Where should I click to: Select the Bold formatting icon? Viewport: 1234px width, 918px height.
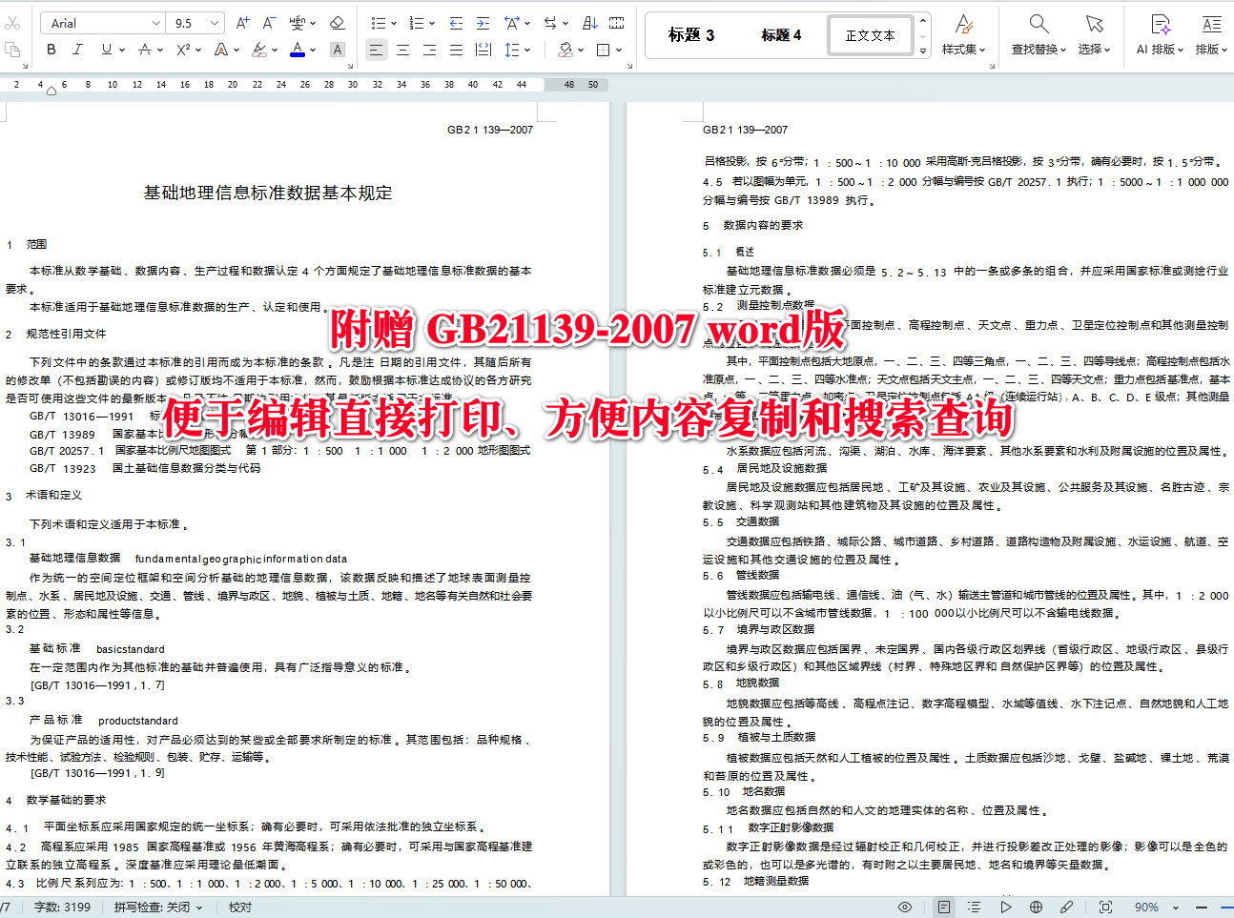[x=51, y=50]
